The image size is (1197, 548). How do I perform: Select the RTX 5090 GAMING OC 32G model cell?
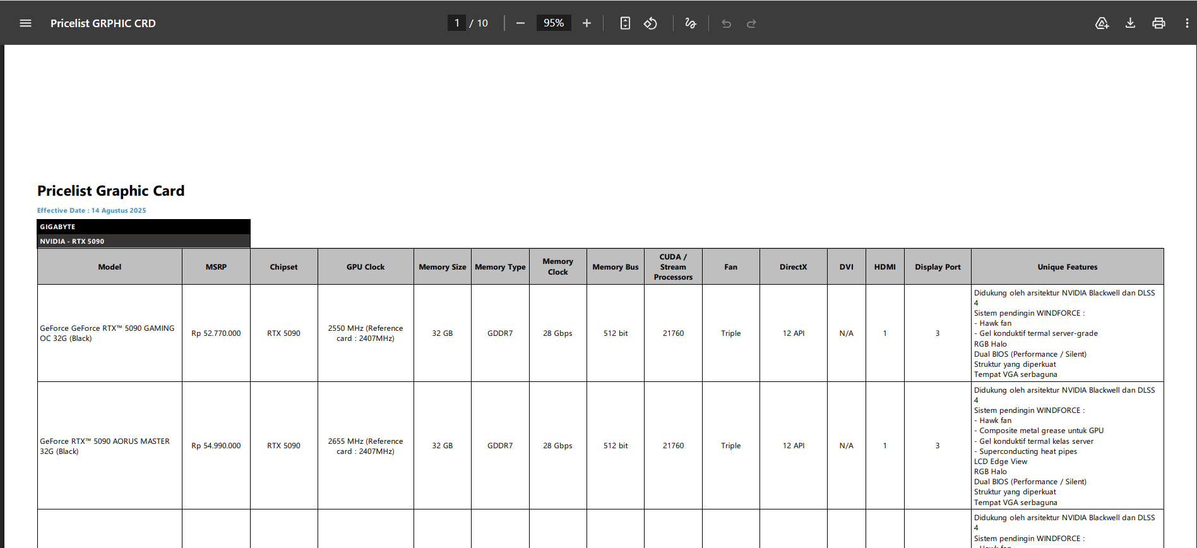(x=110, y=333)
